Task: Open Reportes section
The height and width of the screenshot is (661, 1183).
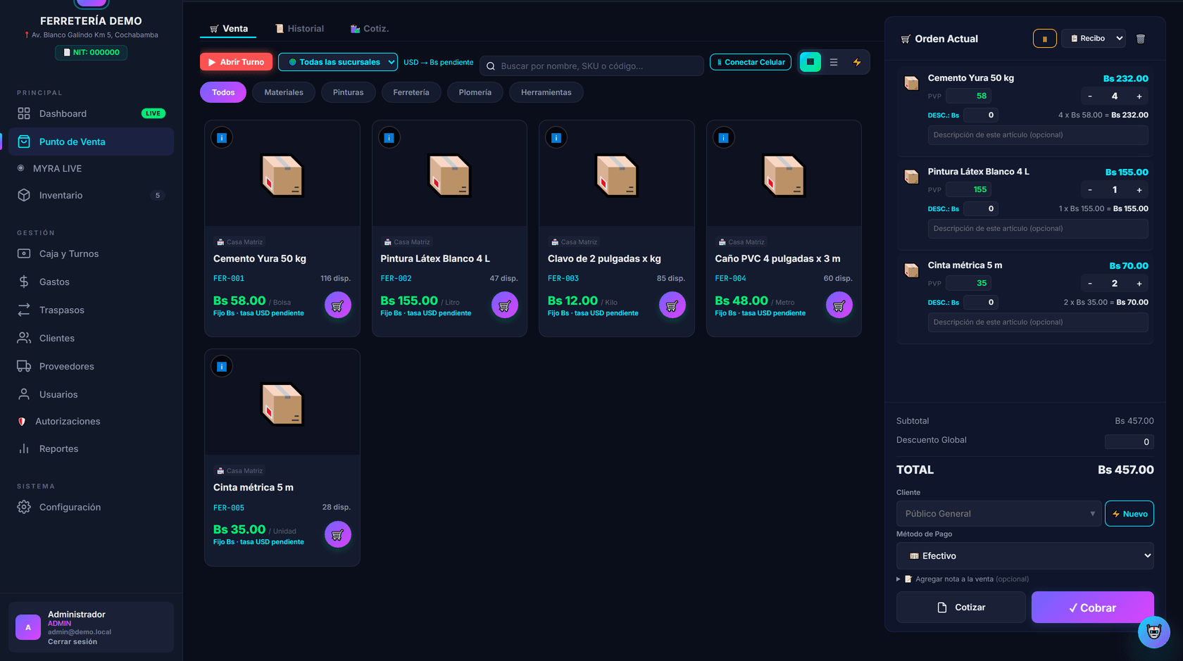Action: coord(91,448)
